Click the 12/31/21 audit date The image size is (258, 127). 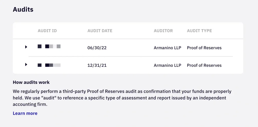(97, 65)
